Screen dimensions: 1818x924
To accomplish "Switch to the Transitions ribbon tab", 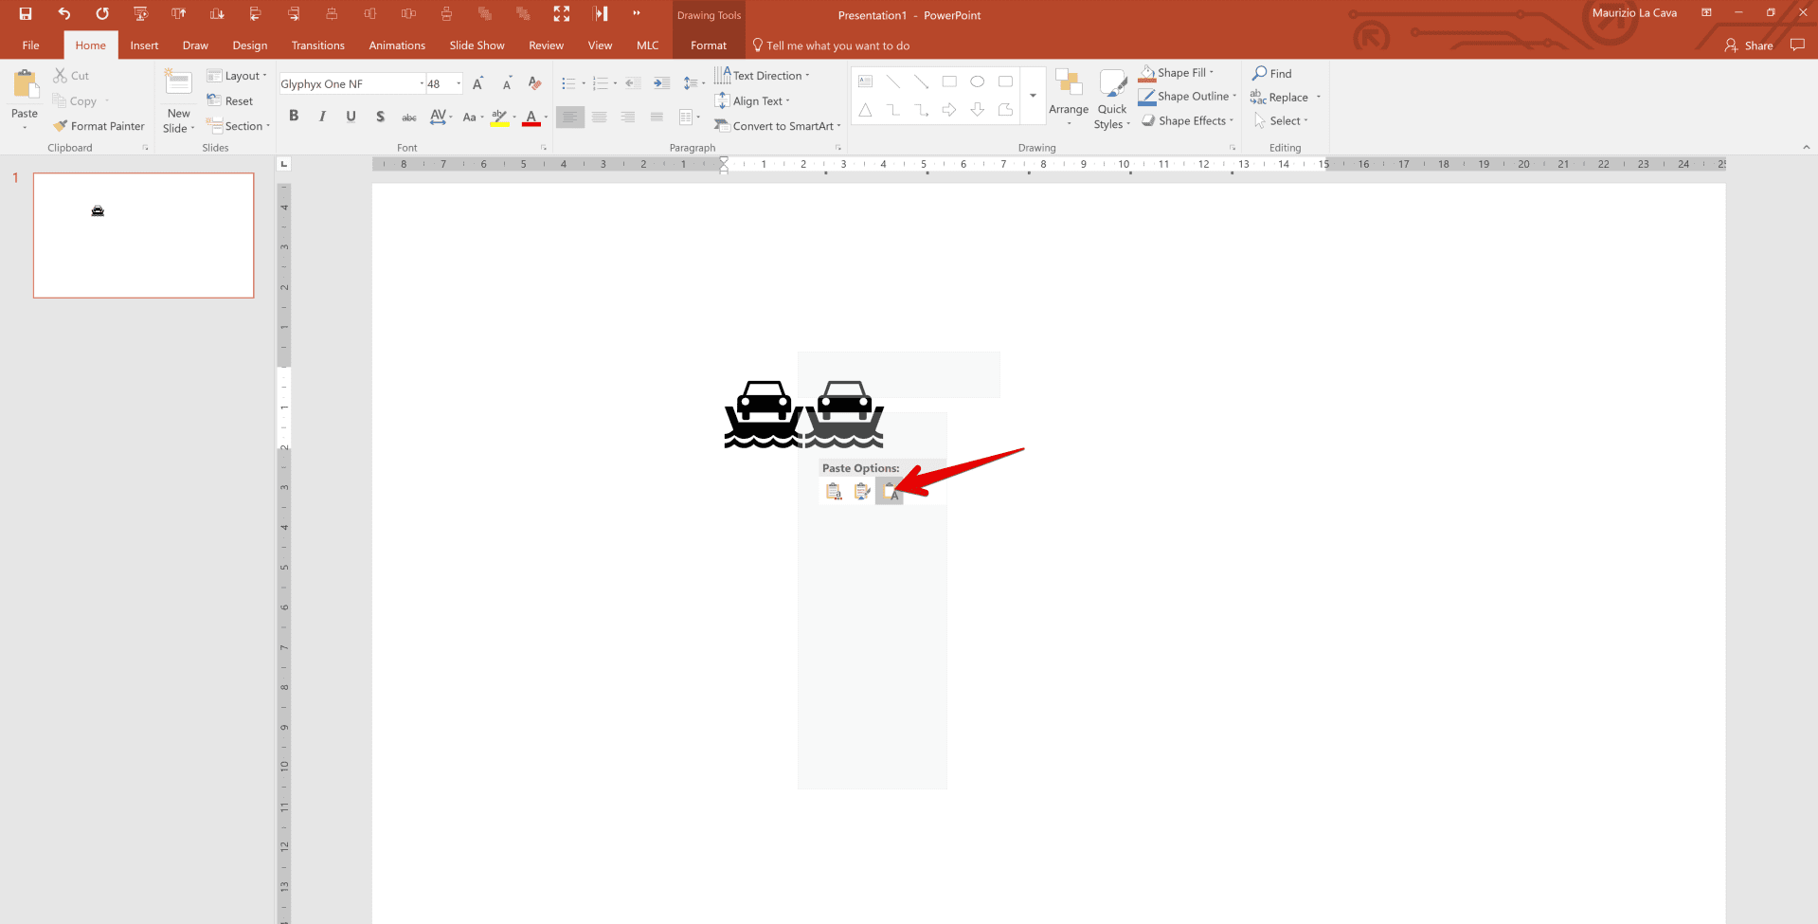I will (317, 45).
